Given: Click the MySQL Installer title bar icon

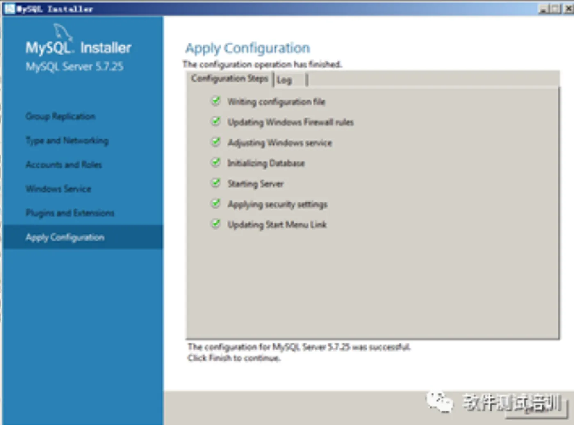Looking at the screenshot, I should pyautogui.click(x=9, y=9).
